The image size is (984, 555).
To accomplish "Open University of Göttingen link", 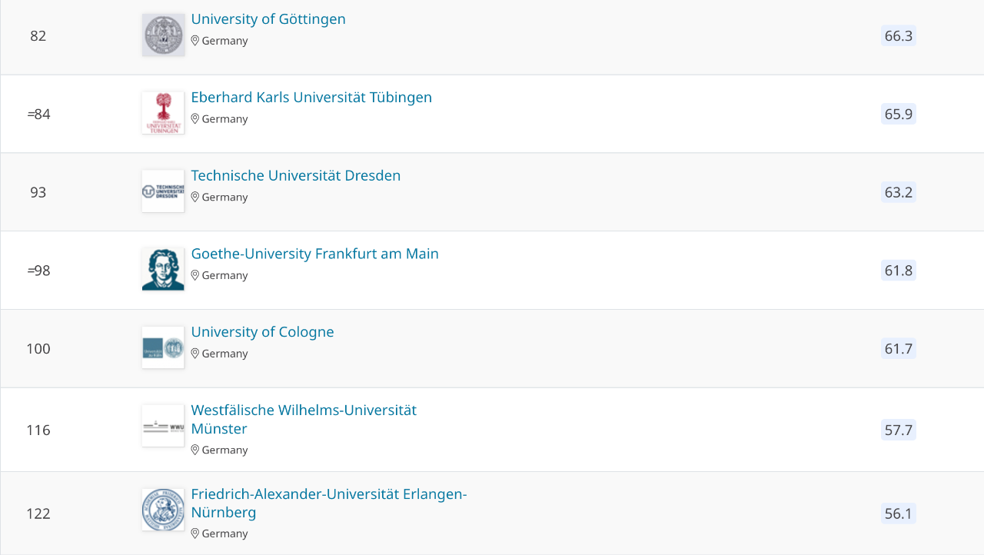I will pyautogui.click(x=268, y=19).
